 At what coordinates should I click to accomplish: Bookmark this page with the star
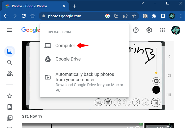[134, 16]
